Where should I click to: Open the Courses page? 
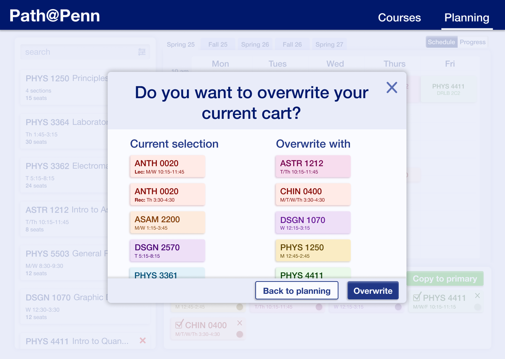399,18
